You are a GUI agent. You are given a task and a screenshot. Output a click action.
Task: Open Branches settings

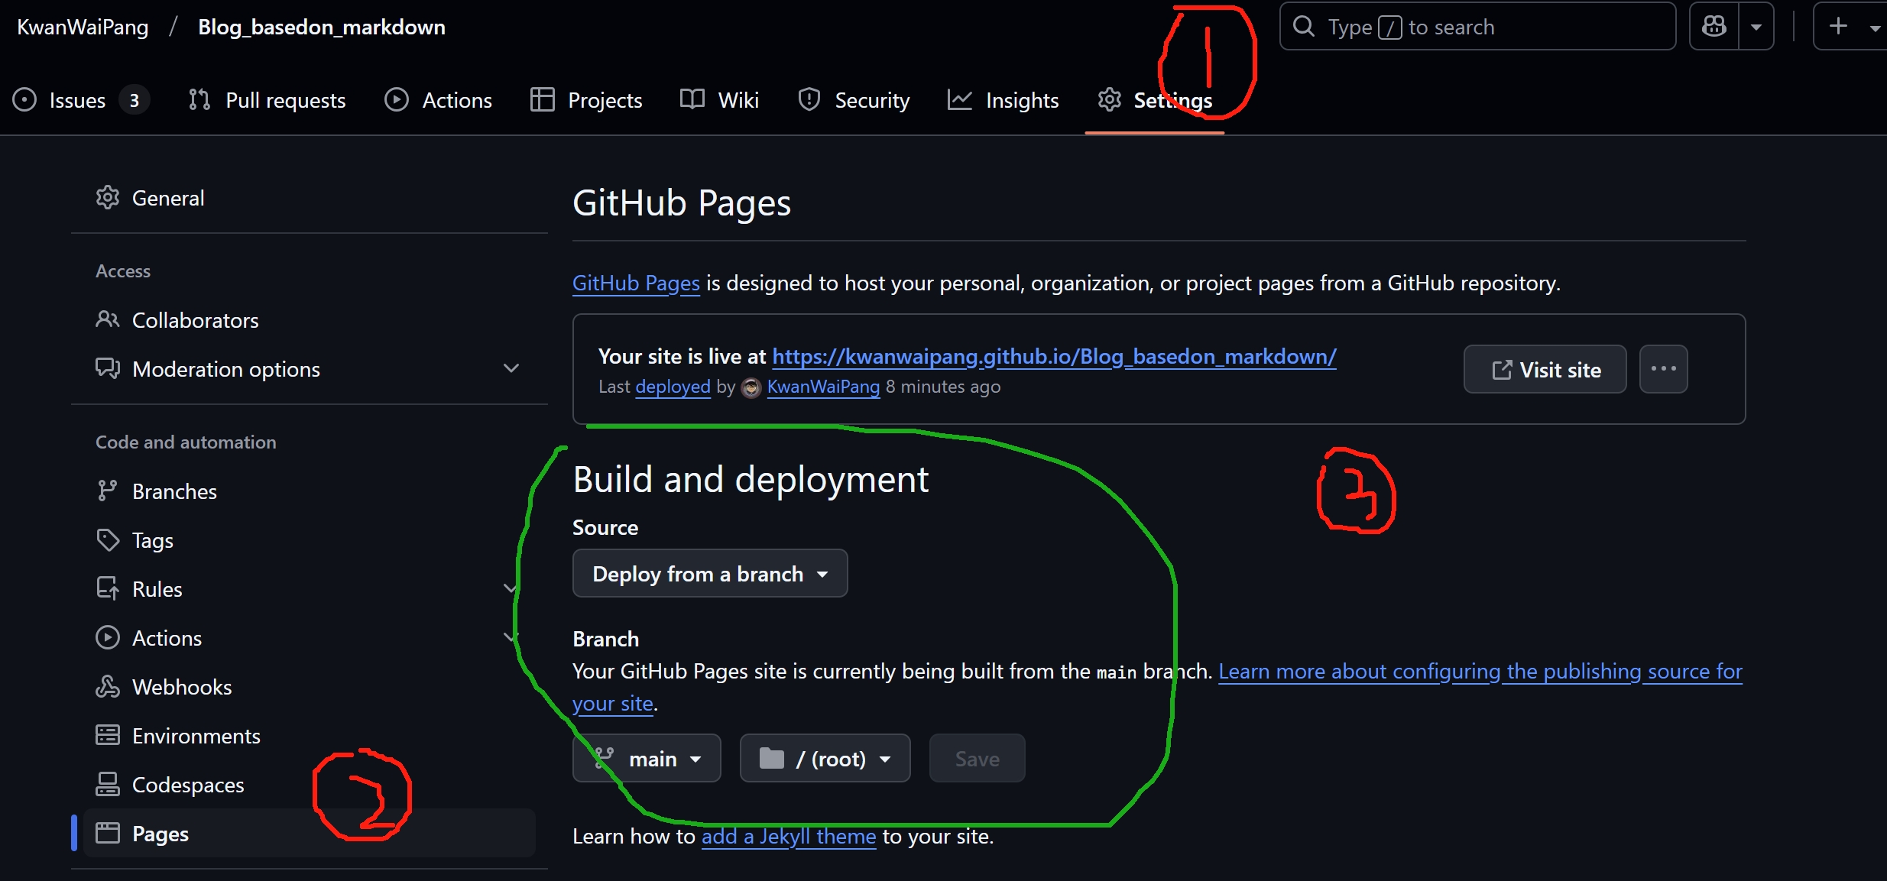[310, 491]
